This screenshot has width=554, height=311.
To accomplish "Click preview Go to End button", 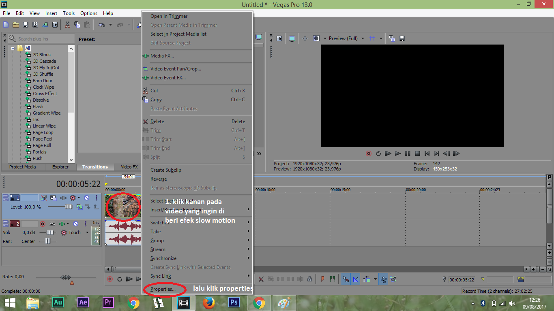I will pyautogui.click(x=437, y=153).
